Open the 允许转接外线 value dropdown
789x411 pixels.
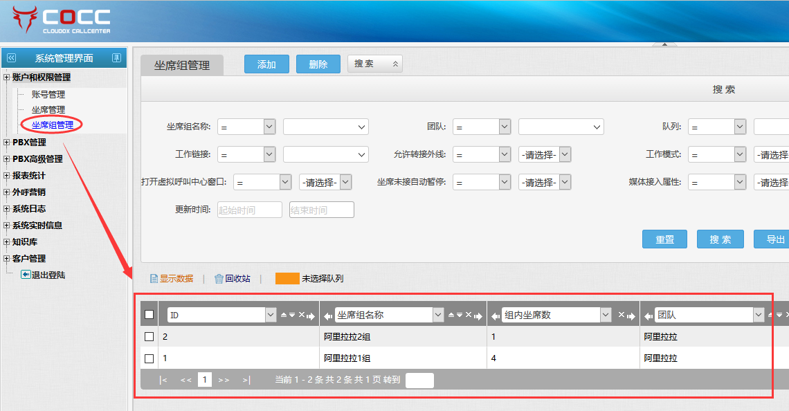point(565,154)
